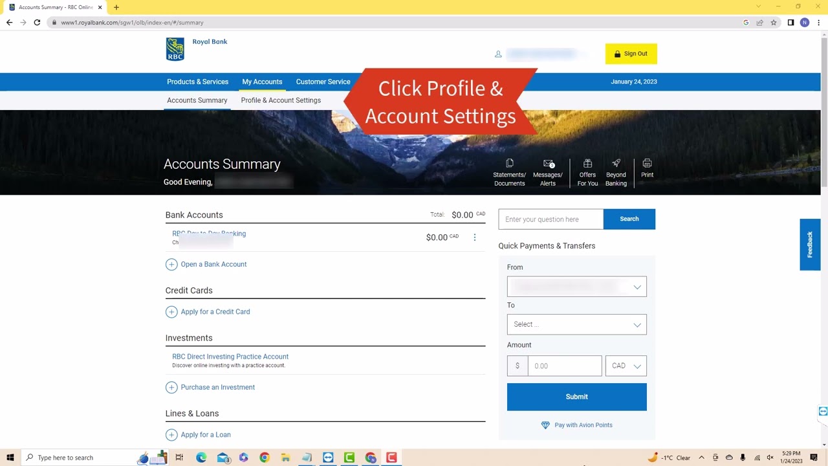
Task: Open a new browser tab with plus
Action: [x=116, y=7]
